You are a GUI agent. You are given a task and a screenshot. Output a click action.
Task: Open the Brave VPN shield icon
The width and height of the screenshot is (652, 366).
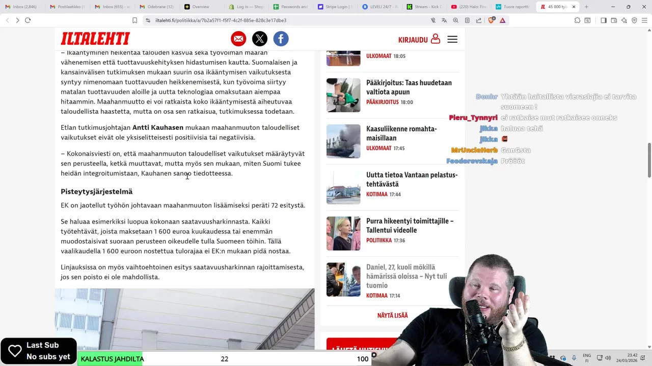coord(634,20)
